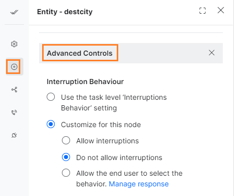This screenshot has width=234, height=196.
Task: Close the Advanced Controls section
Action: (212, 53)
